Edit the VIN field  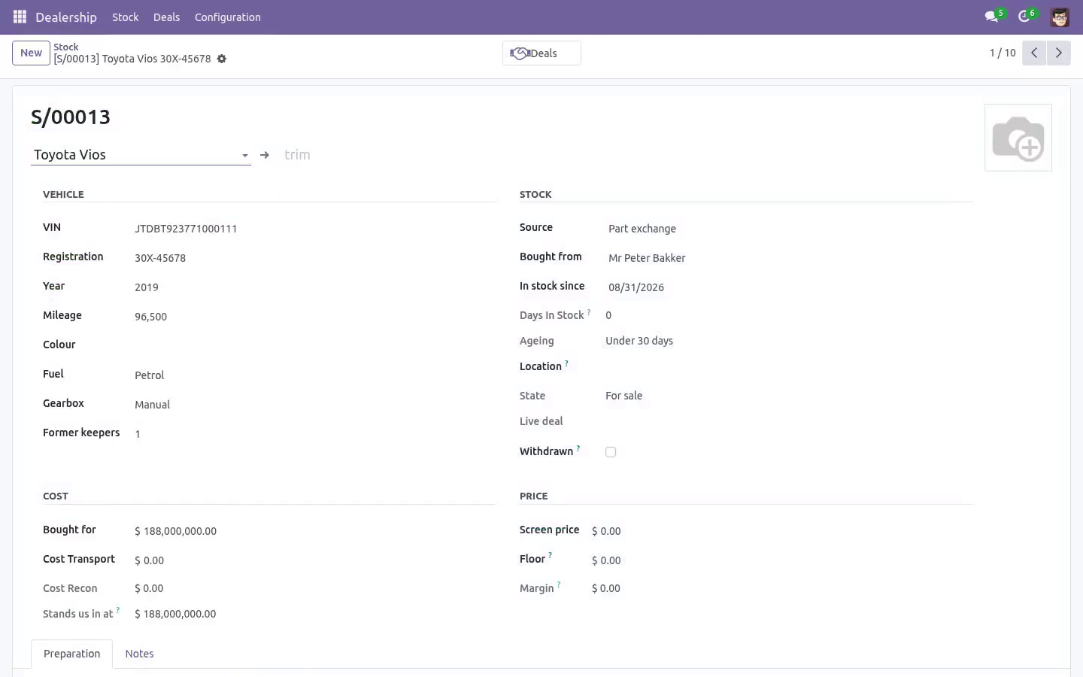click(x=312, y=228)
